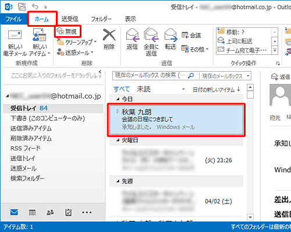Switch to the View (表示) tab

tap(130, 19)
